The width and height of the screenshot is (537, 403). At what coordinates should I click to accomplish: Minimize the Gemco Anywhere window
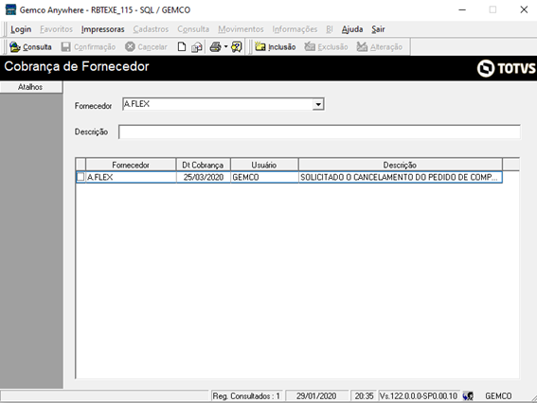(462, 9)
